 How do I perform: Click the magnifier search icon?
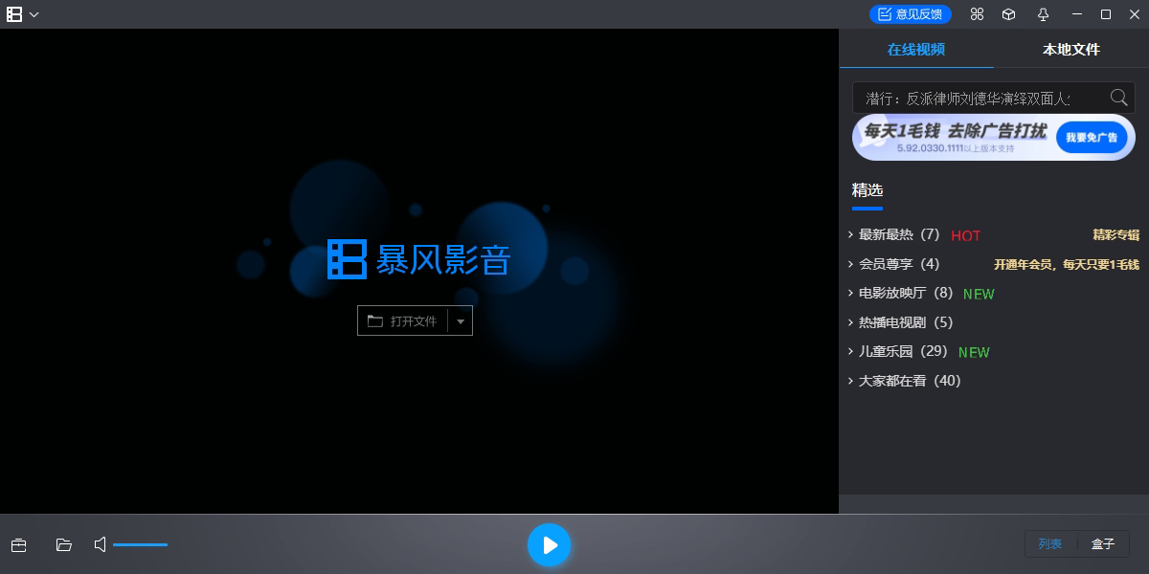click(x=1118, y=98)
